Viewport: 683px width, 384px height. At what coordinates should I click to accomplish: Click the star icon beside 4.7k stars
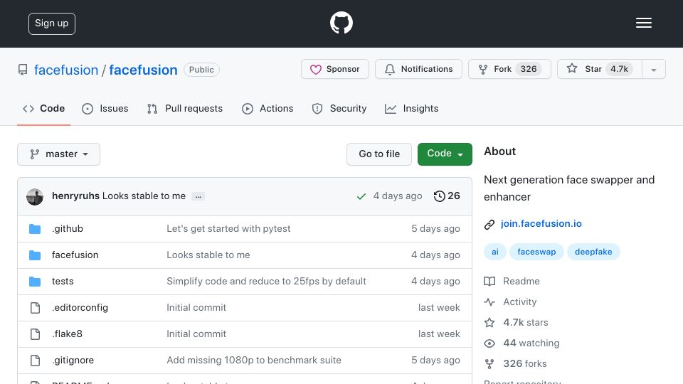point(489,323)
